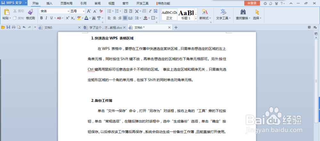The height and width of the screenshot is (141, 320).
Task: Toggle character shading A button
Action: coord(94,18)
